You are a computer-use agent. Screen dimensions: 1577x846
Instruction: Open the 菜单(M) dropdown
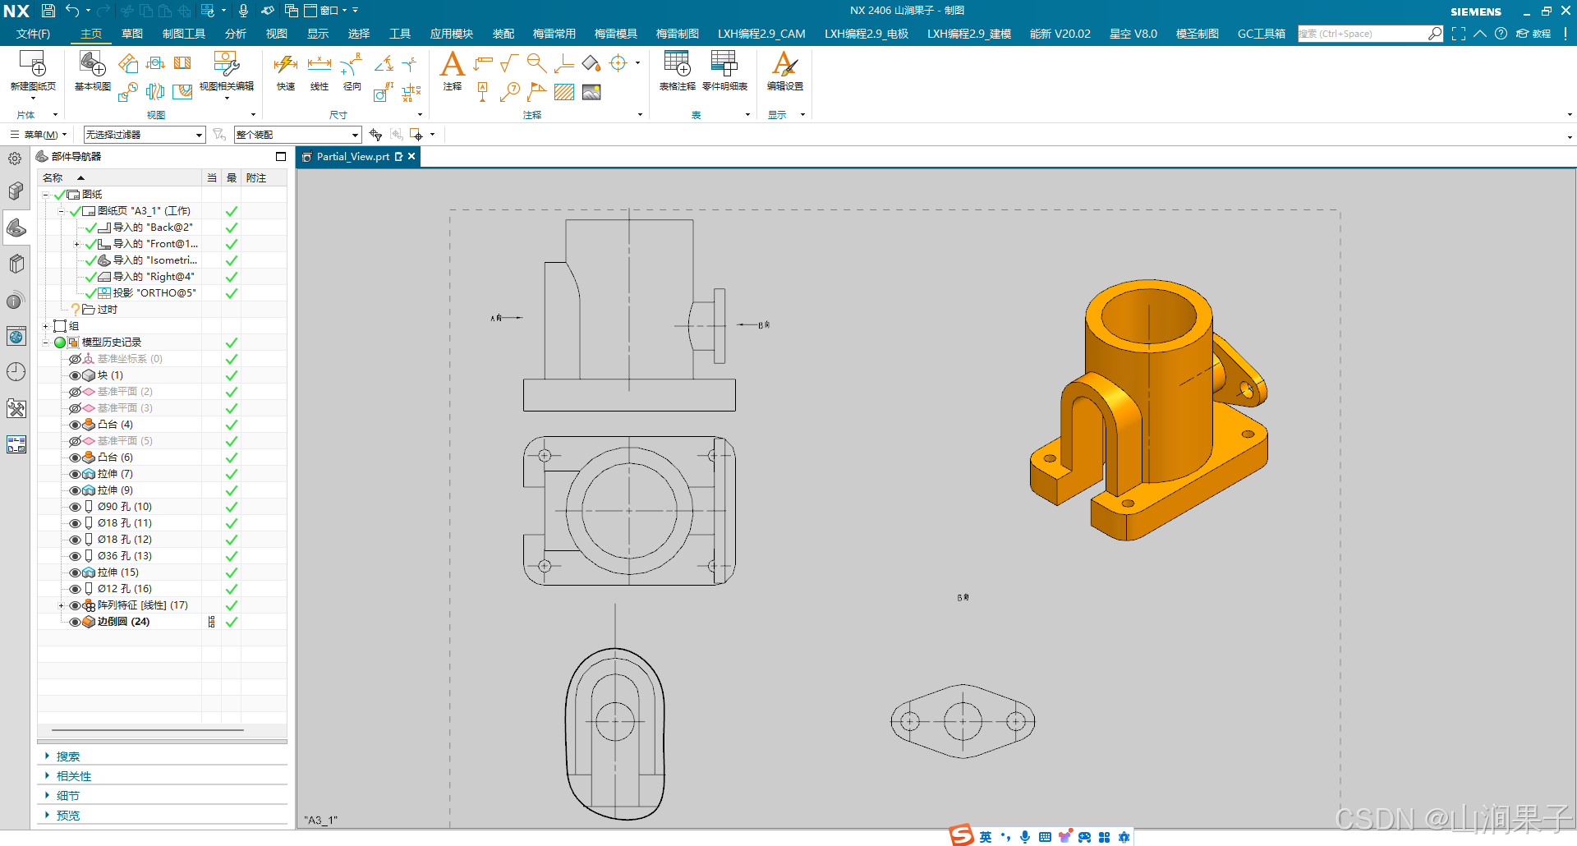tap(39, 135)
